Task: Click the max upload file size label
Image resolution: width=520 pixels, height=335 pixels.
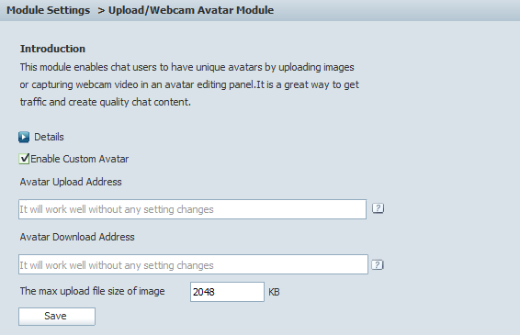Action: point(92,291)
